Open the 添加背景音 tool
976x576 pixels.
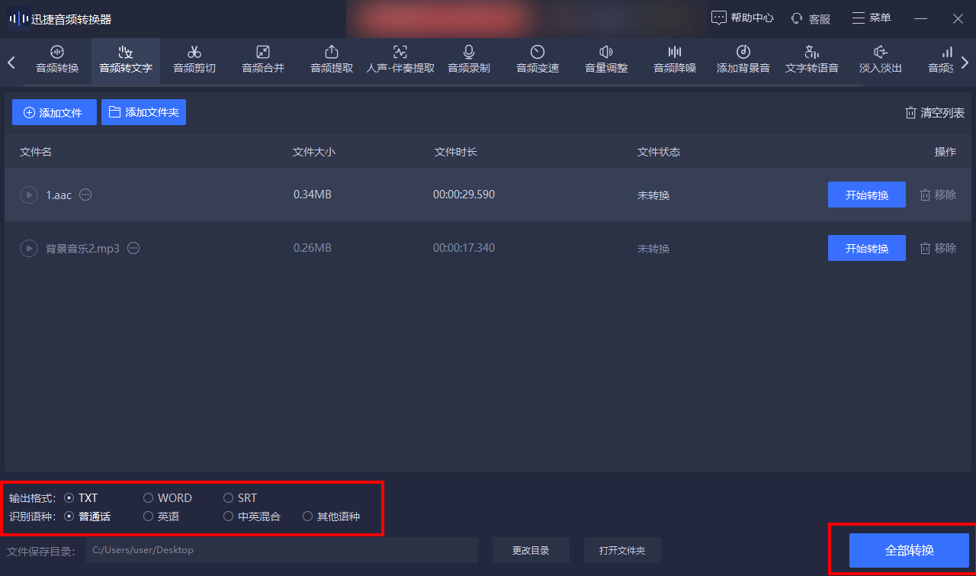pyautogui.click(x=743, y=59)
